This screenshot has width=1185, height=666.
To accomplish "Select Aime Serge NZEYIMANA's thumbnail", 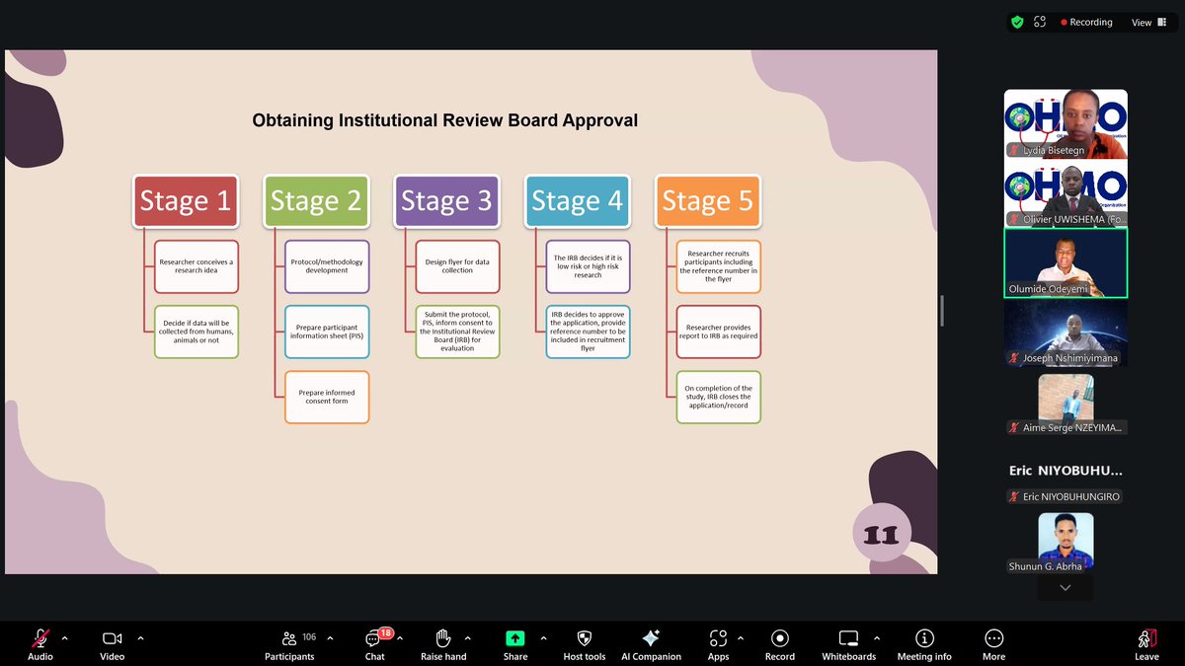I will [x=1066, y=403].
